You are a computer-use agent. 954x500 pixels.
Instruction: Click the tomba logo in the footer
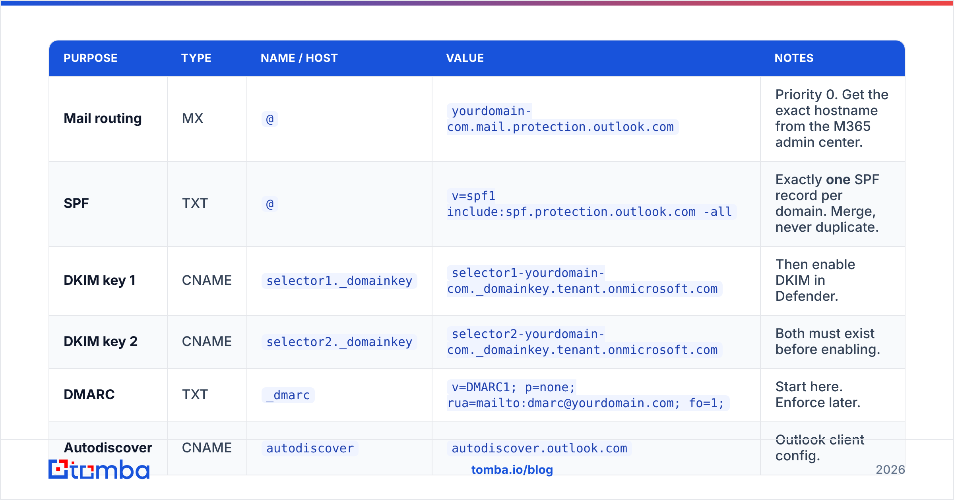pyautogui.click(x=99, y=469)
